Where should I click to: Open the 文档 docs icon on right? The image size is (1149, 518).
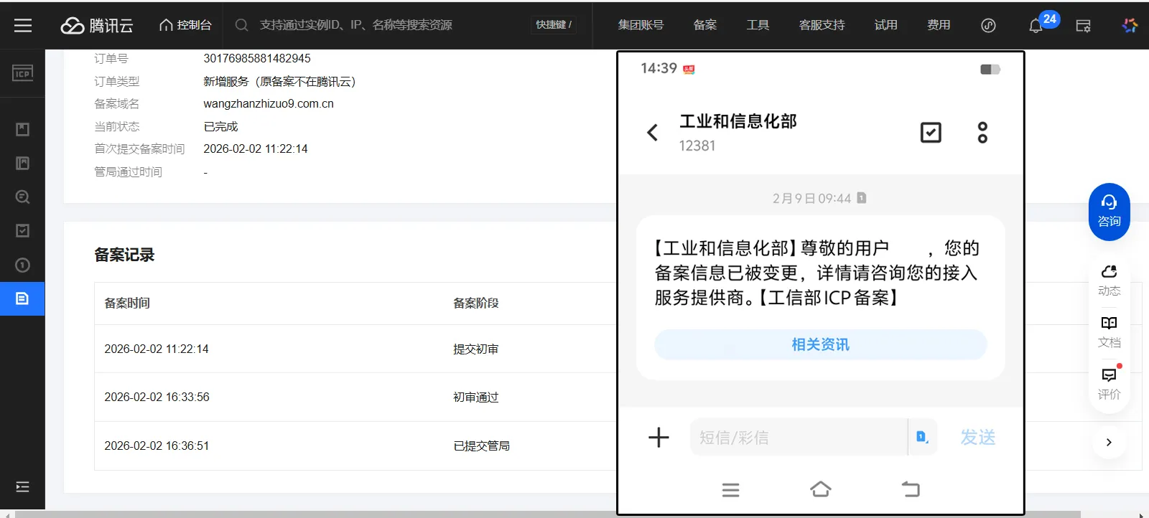tap(1109, 331)
